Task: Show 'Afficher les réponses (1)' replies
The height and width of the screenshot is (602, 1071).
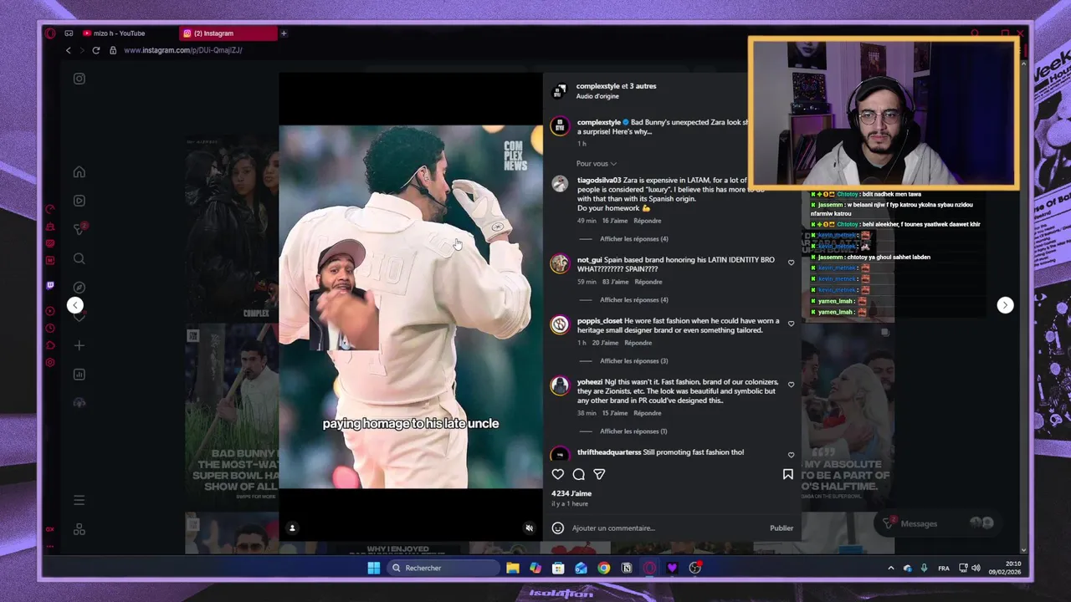Action: click(x=633, y=431)
